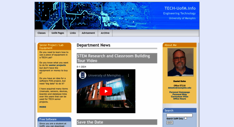Screen dimensions: 234x127
Task: Click the Daniel Kohn profile photo
Action: pyautogui.click(x=180, y=62)
